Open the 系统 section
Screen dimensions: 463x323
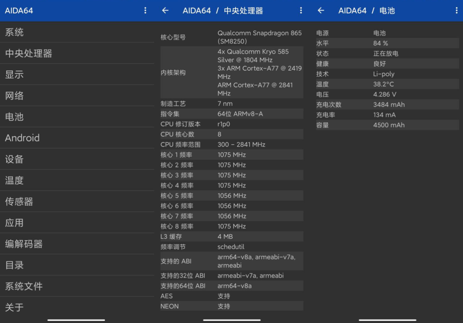[77, 32]
